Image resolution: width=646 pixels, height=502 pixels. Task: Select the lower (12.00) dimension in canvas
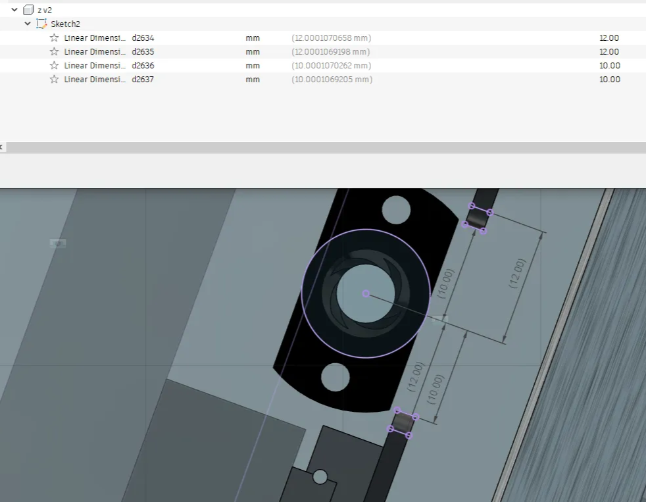tap(415, 377)
